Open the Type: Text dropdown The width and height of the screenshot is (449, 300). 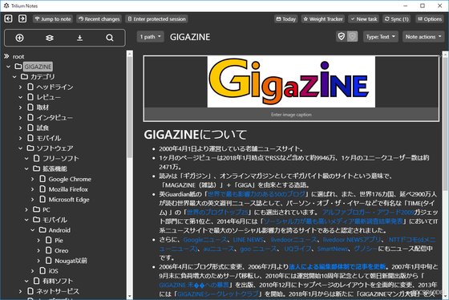click(381, 37)
